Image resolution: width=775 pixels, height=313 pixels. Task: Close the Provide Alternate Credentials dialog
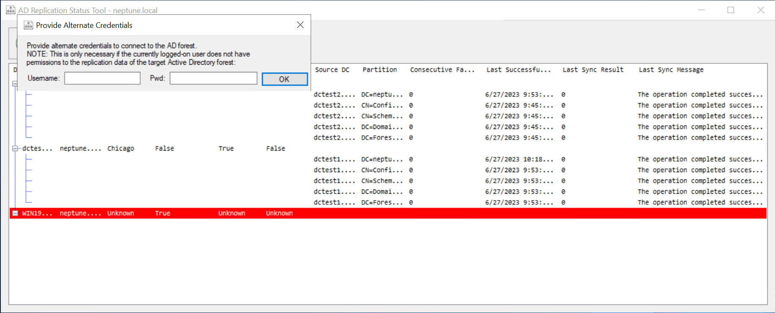tap(300, 25)
